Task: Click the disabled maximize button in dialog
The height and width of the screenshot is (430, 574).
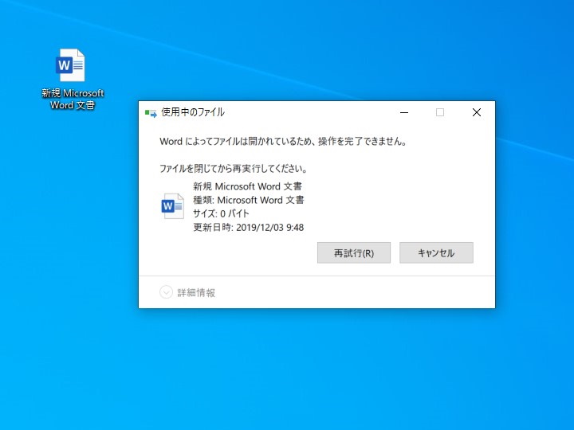Action: tap(440, 112)
